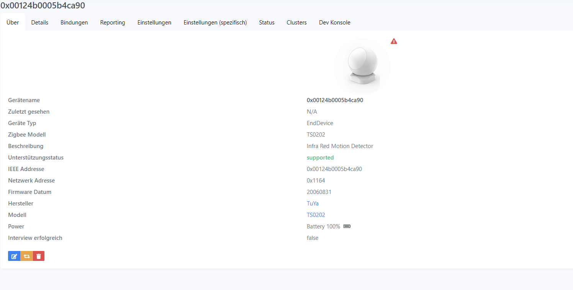Viewport: 573px width, 290px height.
Task: Open the TS0202 model link
Action: point(316,215)
